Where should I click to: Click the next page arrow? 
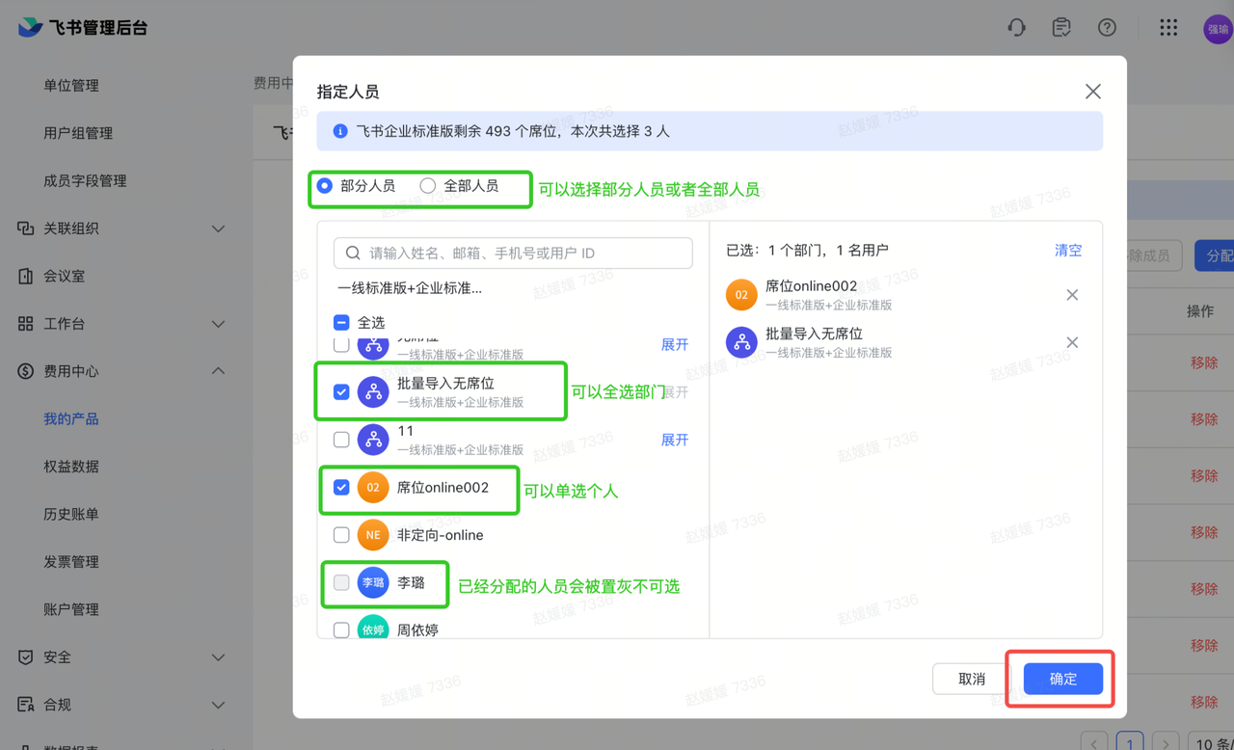point(1166,742)
